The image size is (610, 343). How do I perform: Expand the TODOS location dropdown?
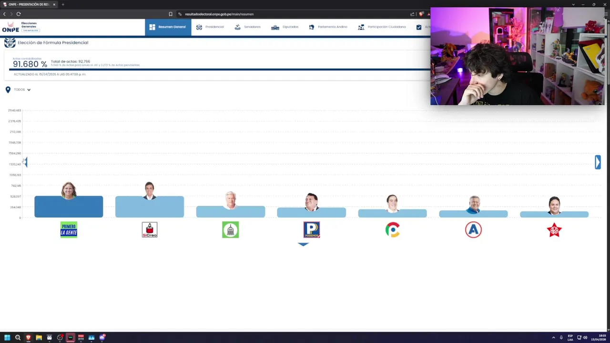coord(22,90)
